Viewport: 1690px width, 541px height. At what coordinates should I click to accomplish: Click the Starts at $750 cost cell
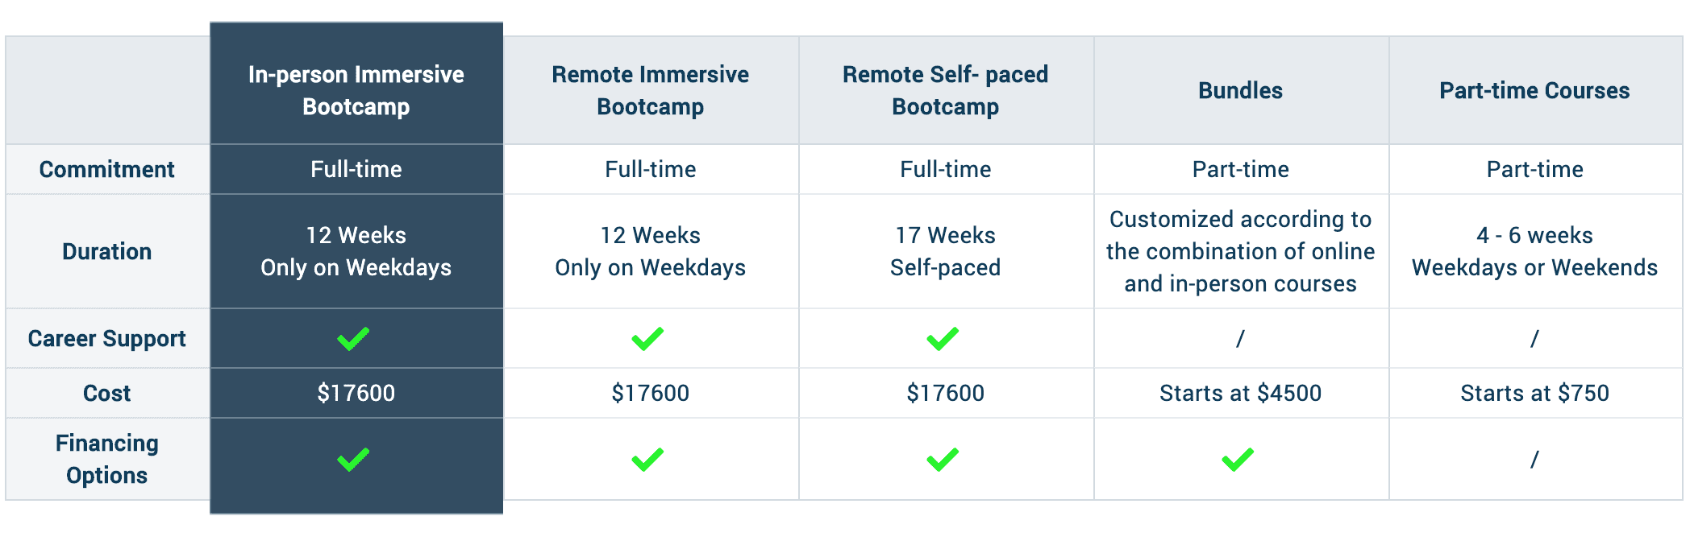pos(1534,393)
